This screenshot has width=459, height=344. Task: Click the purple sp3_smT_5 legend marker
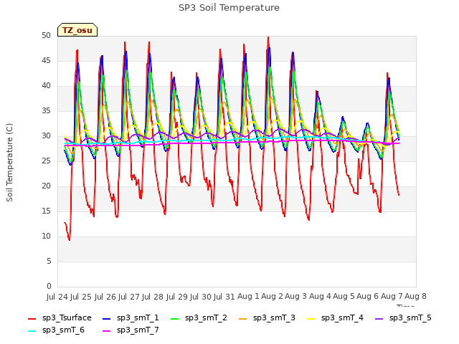click(379, 318)
